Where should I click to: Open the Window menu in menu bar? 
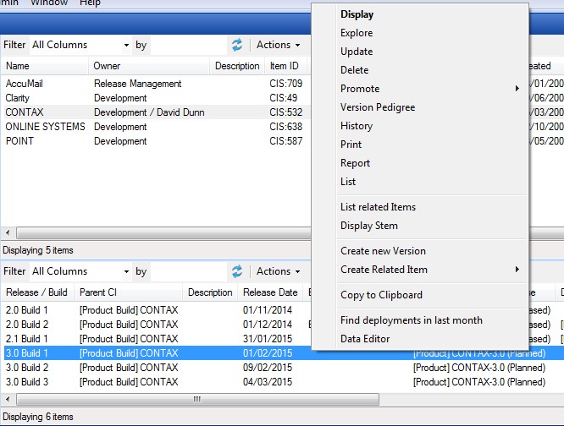(x=49, y=3)
